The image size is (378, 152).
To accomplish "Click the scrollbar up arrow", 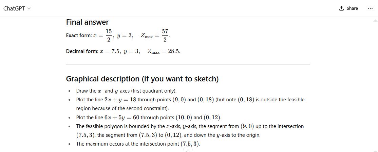I will [x=375, y=20].
